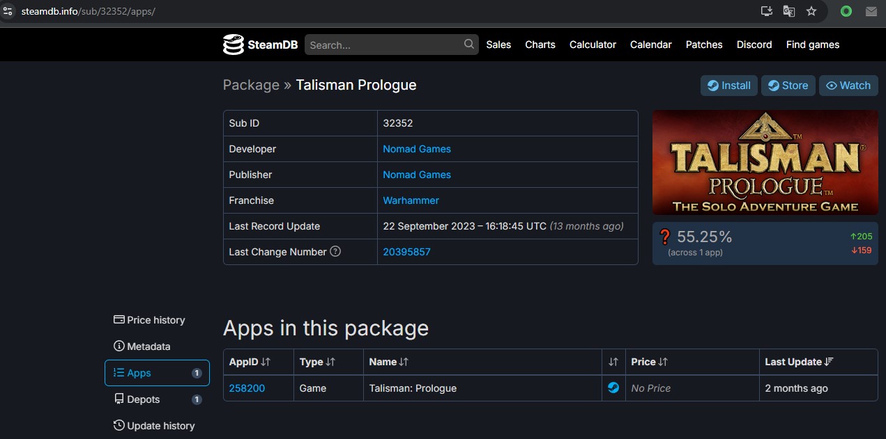The height and width of the screenshot is (439, 886).
Task: Sort table by AppID column
Action: 250,362
